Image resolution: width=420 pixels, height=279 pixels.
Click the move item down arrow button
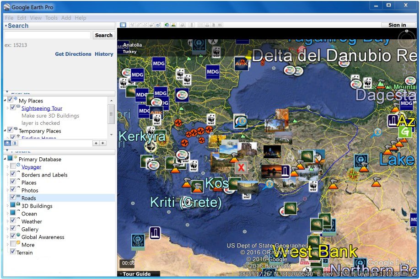coord(103,143)
